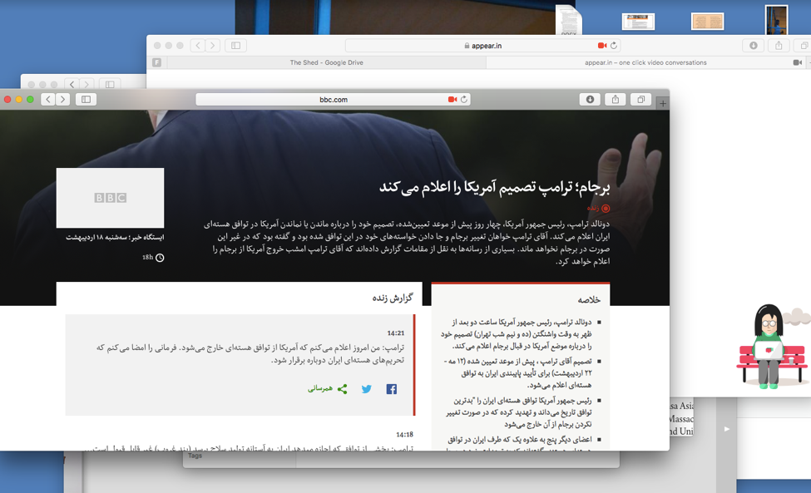Reload the appear.in page
The height and width of the screenshot is (493, 811).
click(614, 46)
